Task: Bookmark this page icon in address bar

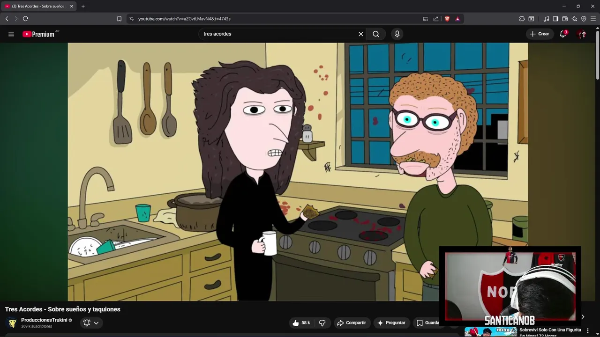Action: (119, 19)
